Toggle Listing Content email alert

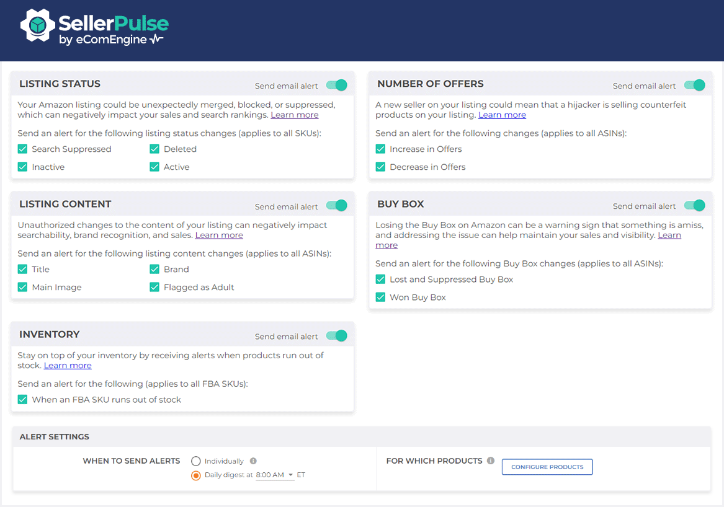pyautogui.click(x=336, y=206)
